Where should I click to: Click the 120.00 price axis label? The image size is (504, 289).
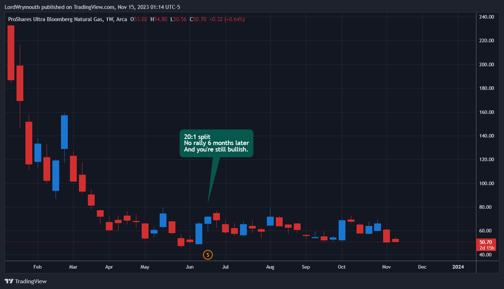487,159
